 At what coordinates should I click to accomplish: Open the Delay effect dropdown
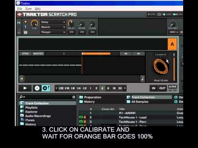tap(53, 22)
